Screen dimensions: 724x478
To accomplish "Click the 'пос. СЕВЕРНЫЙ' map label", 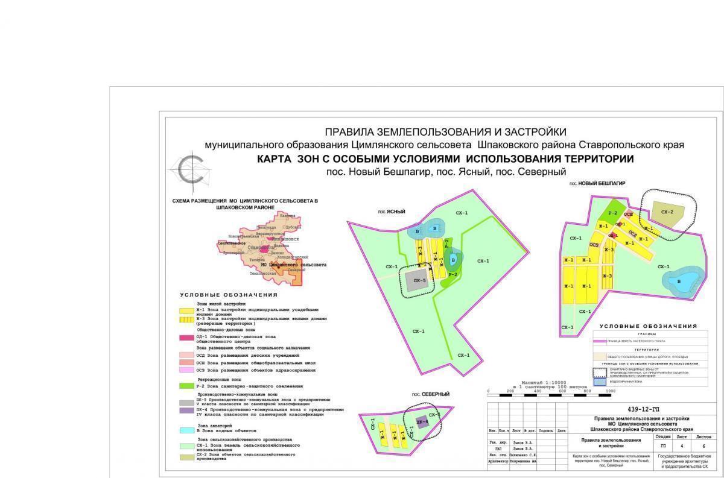I will click(431, 394).
